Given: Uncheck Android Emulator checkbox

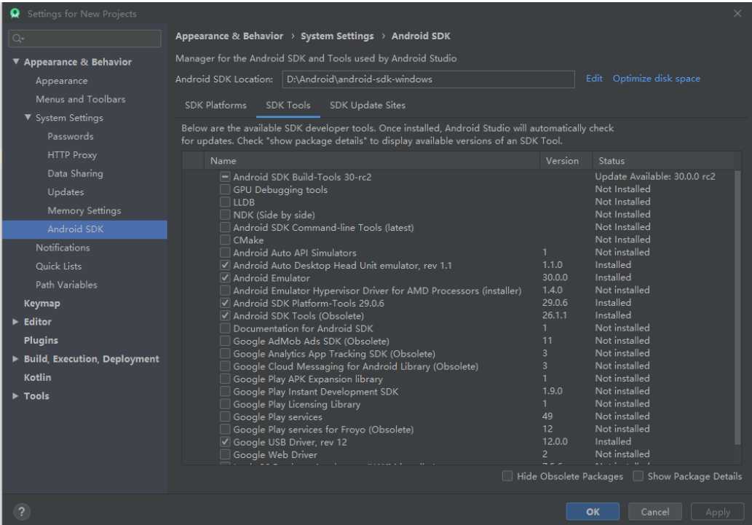Looking at the screenshot, I should pyautogui.click(x=225, y=277).
